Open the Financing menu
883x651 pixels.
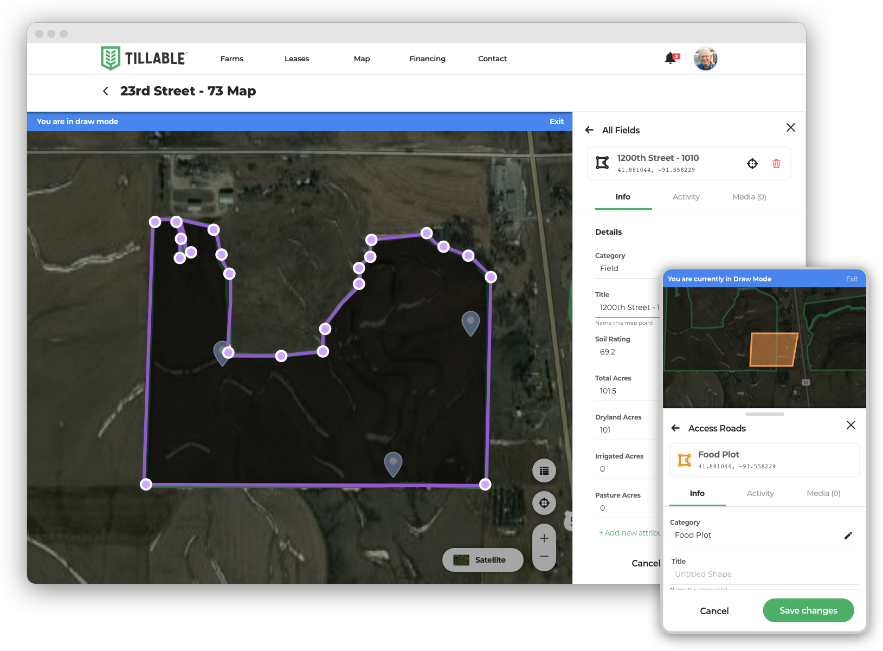[427, 59]
